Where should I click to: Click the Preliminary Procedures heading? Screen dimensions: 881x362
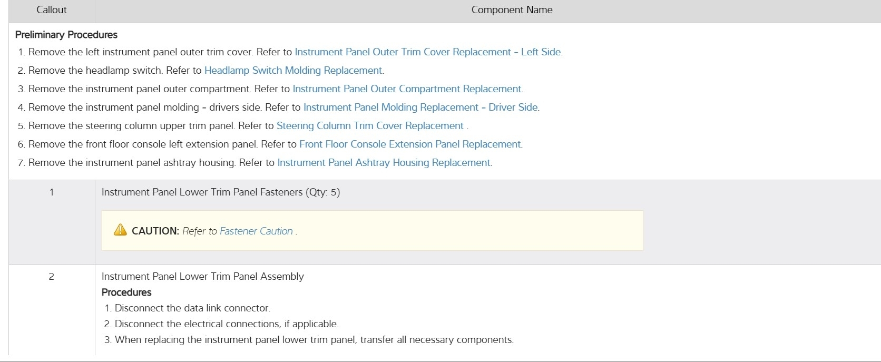click(x=66, y=35)
